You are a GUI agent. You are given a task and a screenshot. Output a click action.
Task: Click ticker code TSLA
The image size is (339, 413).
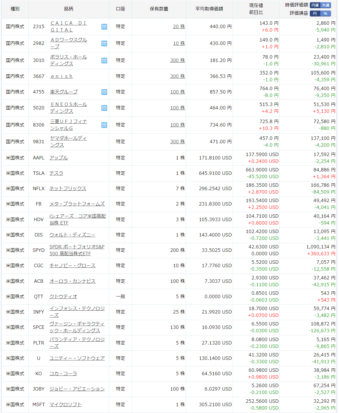[x=39, y=173]
